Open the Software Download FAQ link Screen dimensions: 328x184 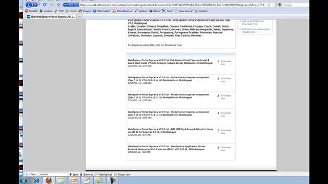(253, 22)
